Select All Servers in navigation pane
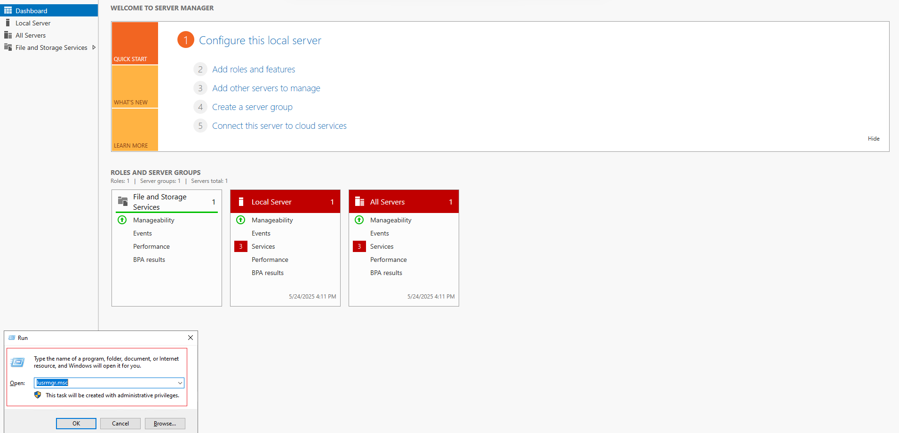 (49, 35)
